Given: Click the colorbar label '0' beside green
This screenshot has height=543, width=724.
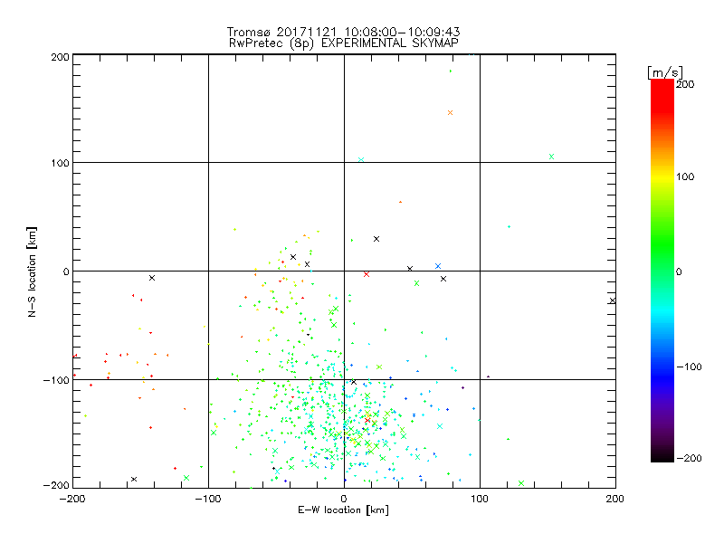Looking at the screenshot, I should [679, 271].
